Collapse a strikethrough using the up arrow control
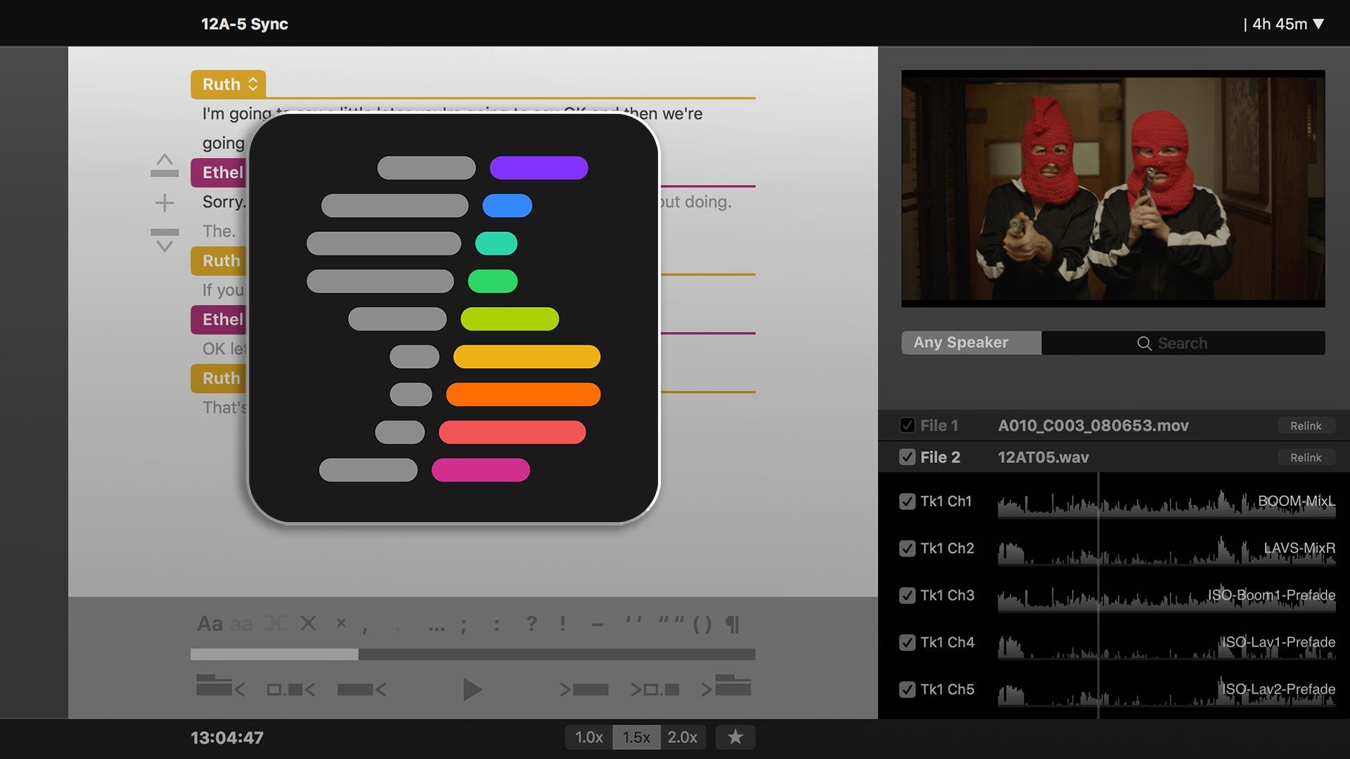Viewport: 1350px width, 759px height. [x=164, y=163]
